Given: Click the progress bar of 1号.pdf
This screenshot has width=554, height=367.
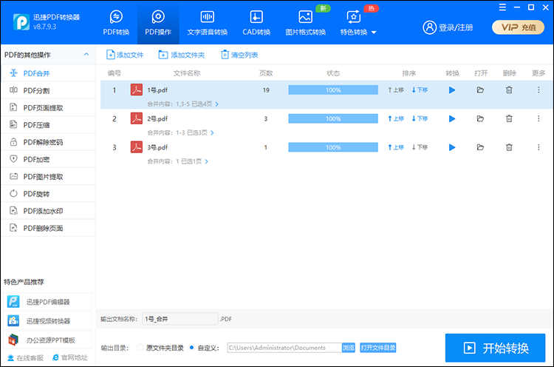Looking at the screenshot, I should [x=333, y=90].
